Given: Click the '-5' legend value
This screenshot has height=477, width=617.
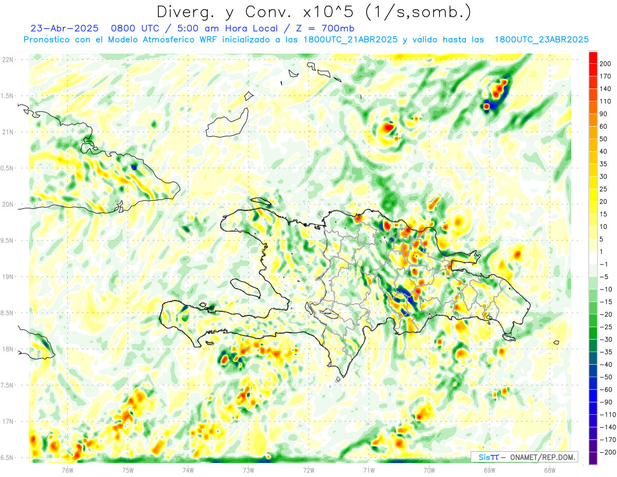Looking at the screenshot, I should [x=605, y=277].
